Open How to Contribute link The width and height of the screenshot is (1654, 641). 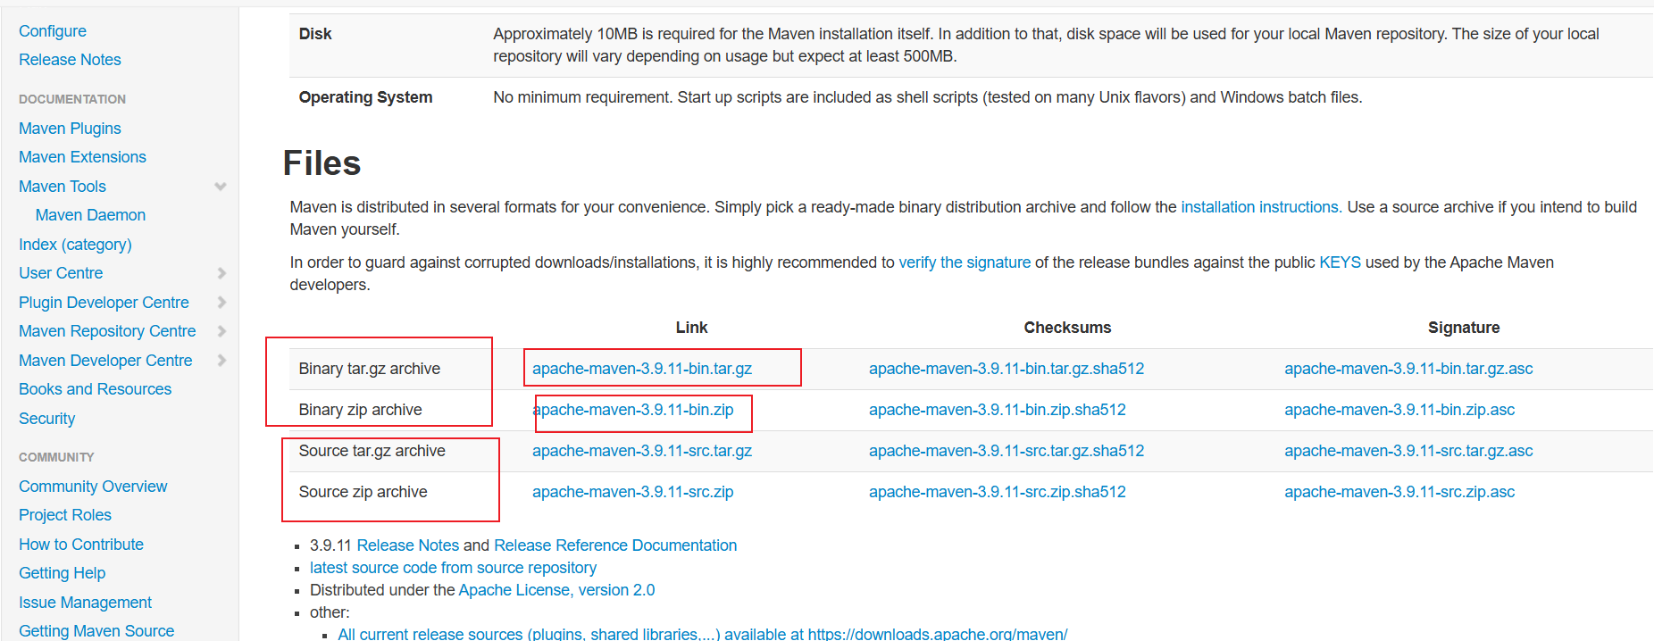pyautogui.click(x=81, y=545)
